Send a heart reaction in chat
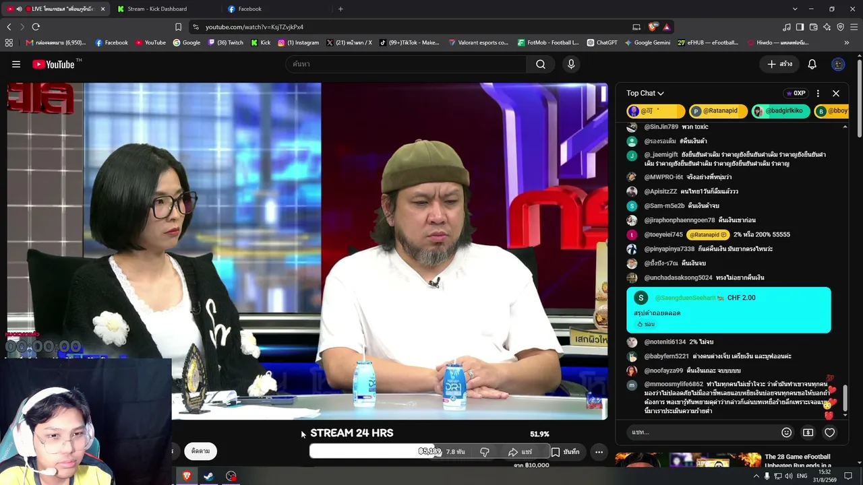863x485 pixels. coord(830,432)
